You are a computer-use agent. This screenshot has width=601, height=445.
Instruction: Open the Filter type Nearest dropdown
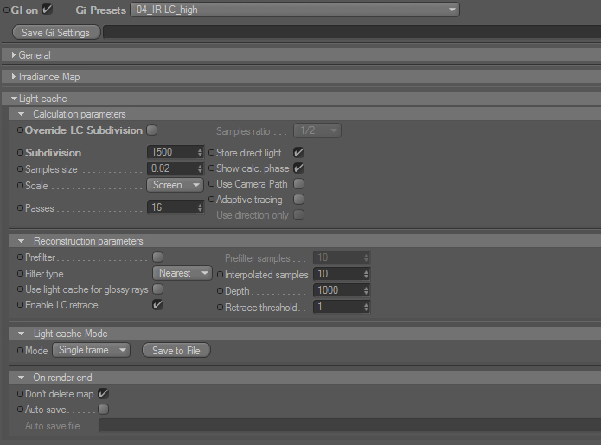coord(182,273)
